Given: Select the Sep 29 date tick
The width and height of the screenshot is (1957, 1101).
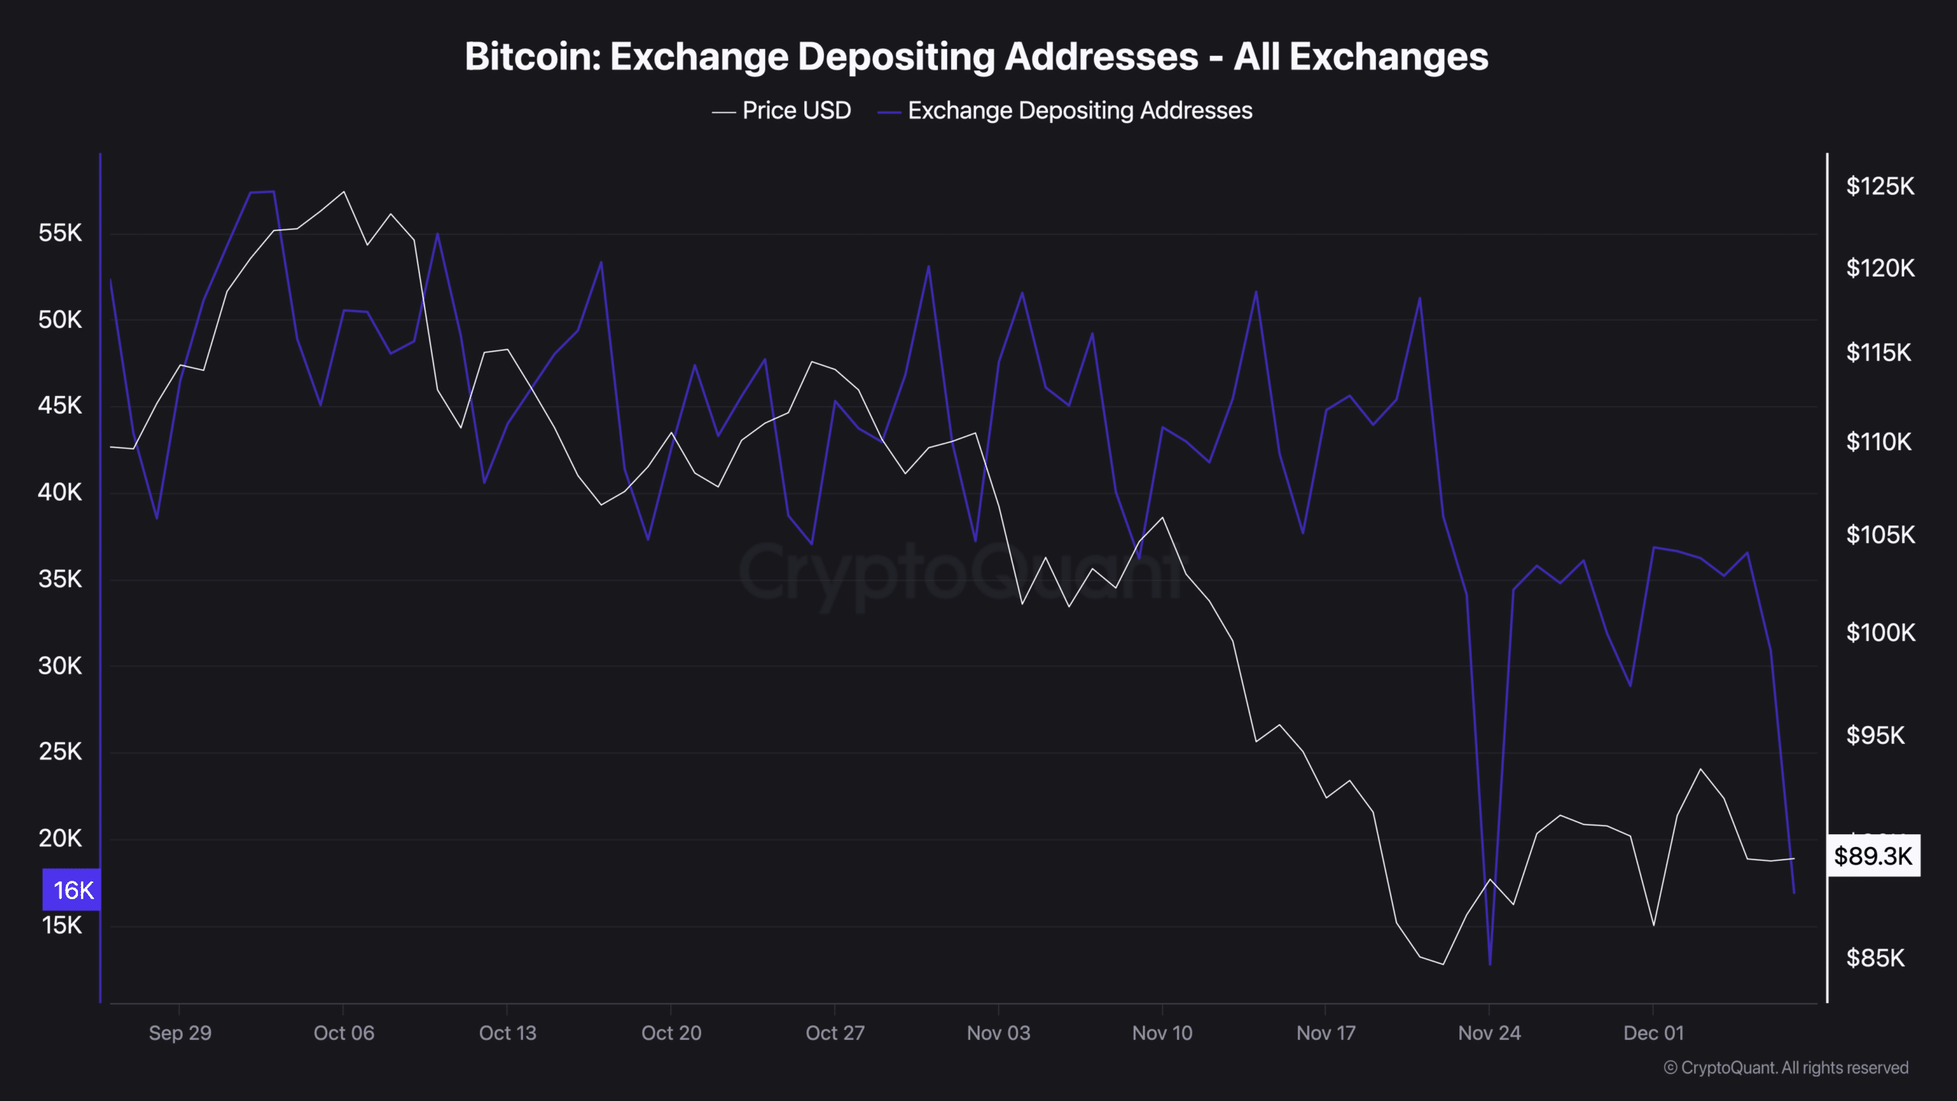Looking at the screenshot, I should point(180,1033).
